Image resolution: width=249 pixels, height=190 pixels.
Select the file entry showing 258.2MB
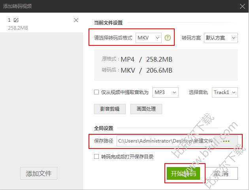[41, 23]
